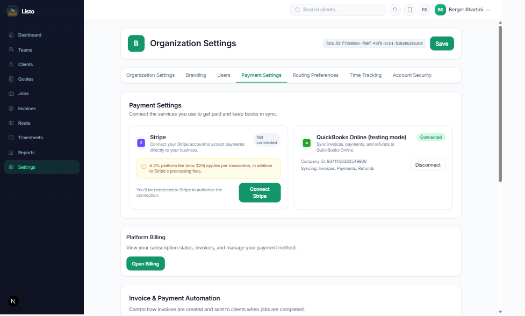Image resolution: width=525 pixels, height=316 pixels.
Task: Click the Reports chart icon
Action: tap(11, 152)
